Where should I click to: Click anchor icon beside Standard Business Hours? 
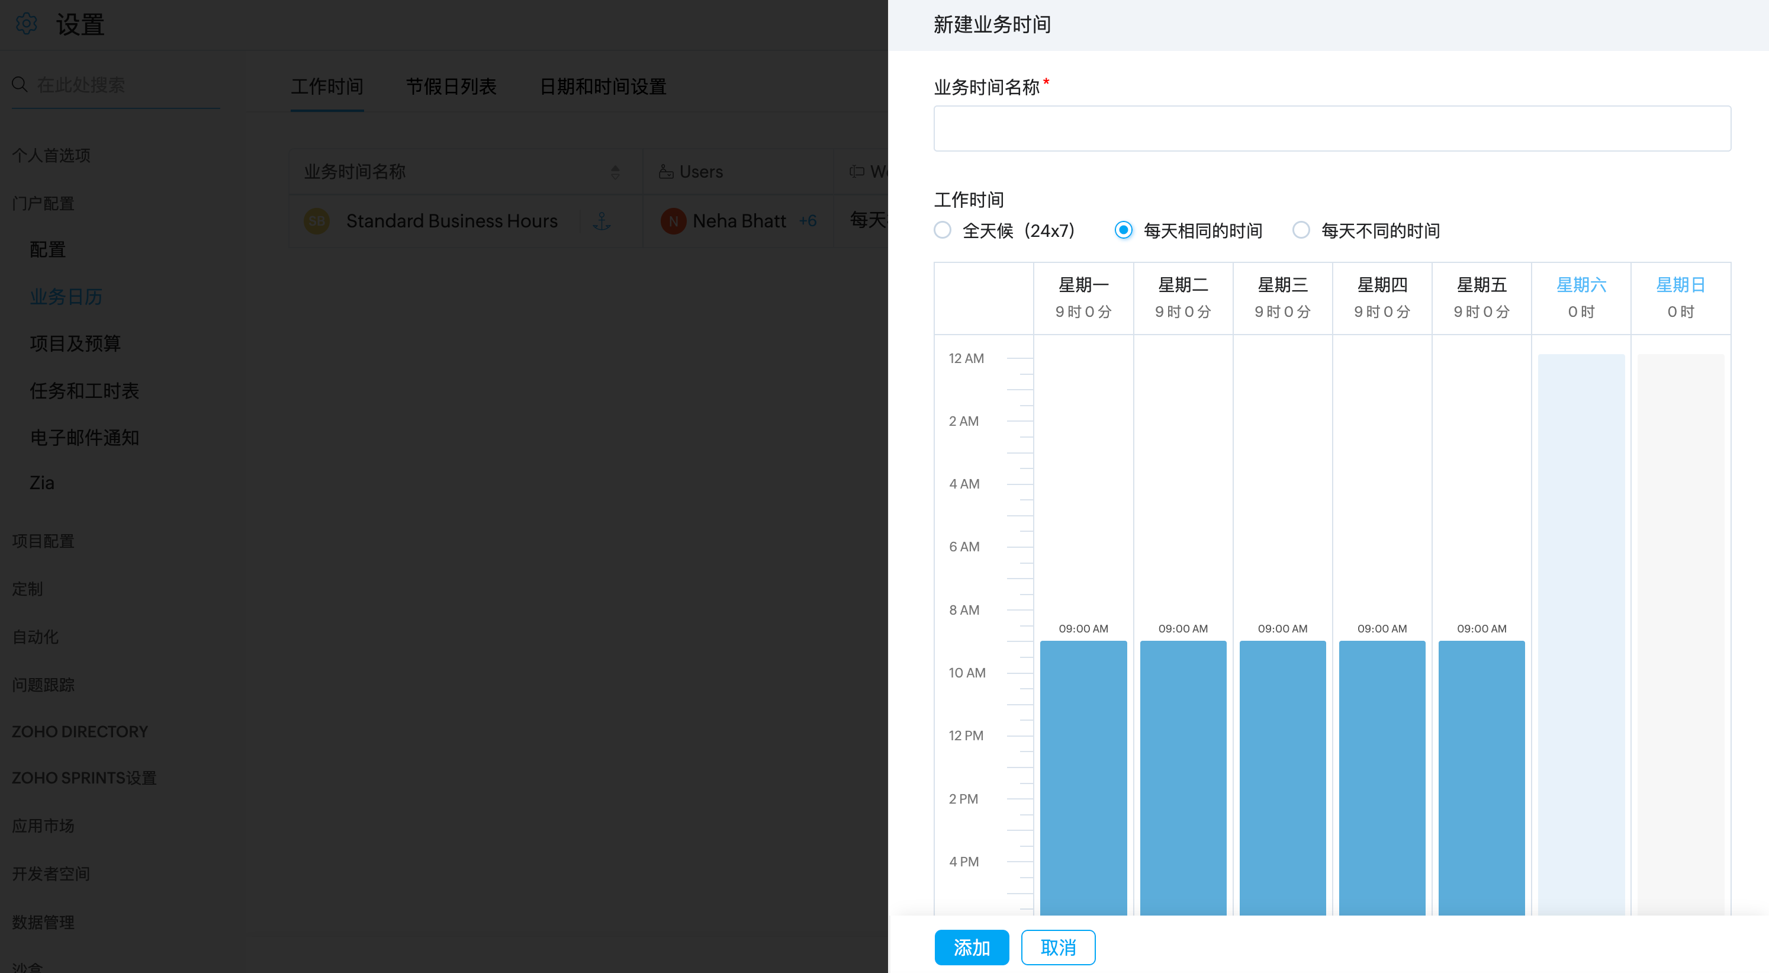(x=602, y=220)
